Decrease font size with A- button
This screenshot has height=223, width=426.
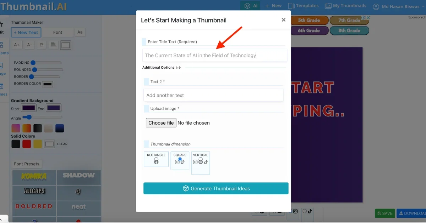(29, 45)
